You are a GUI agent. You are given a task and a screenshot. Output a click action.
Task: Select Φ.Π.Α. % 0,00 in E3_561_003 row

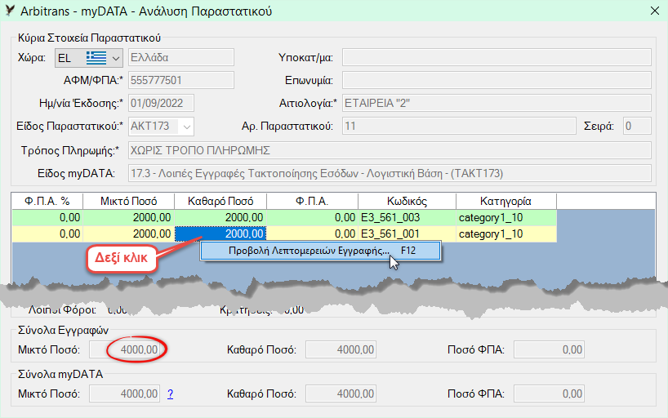point(47,218)
